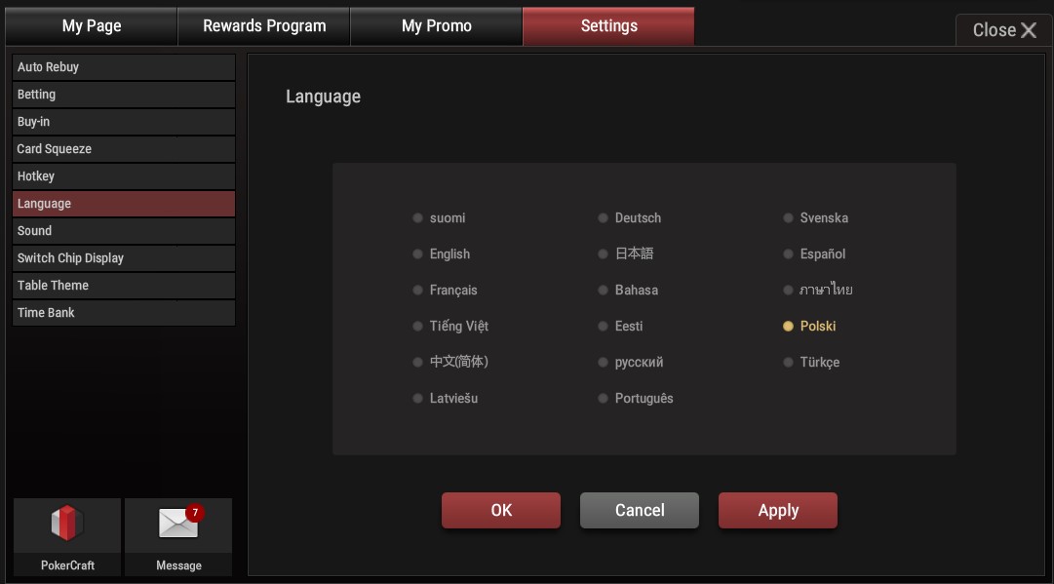Image resolution: width=1054 pixels, height=584 pixels.
Task: Click Apply to save language
Action: point(777,510)
